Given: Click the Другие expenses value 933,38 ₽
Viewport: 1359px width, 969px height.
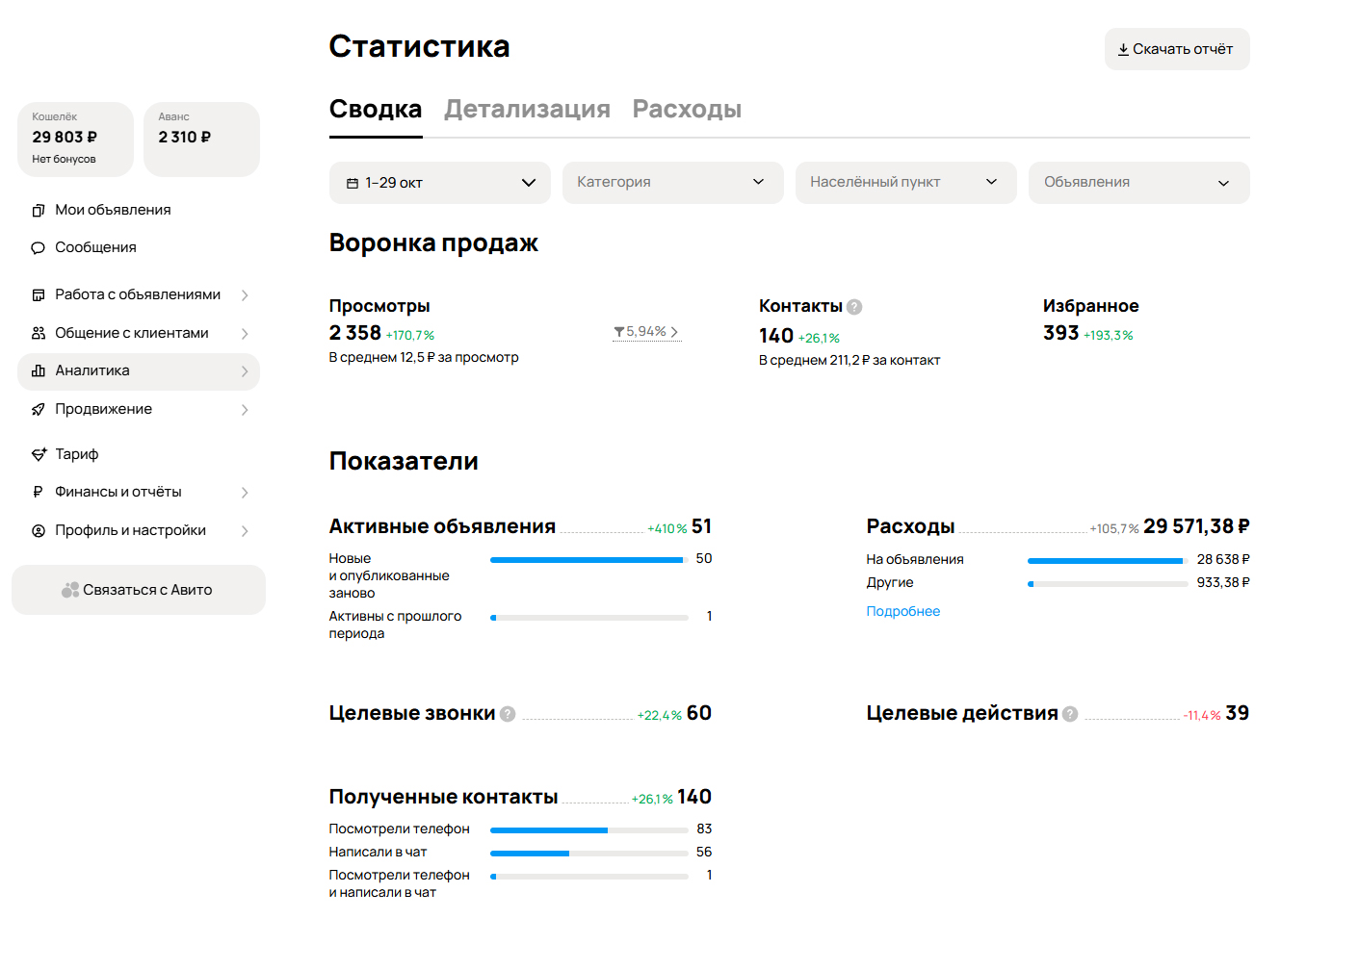Looking at the screenshot, I should (1223, 583).
